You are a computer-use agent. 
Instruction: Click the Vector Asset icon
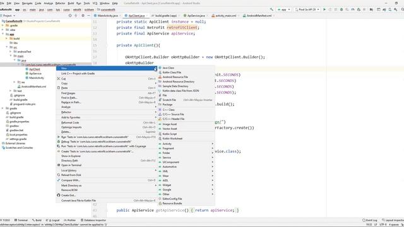pos(160,129)
